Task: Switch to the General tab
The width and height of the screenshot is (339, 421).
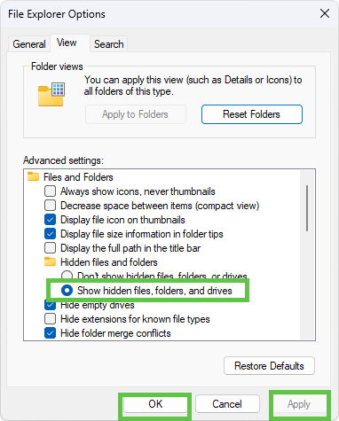Action: [x=29, y=44]
